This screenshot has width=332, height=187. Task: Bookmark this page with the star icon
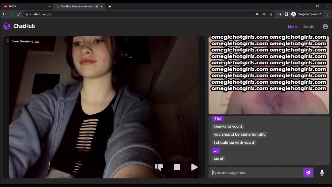point(271,14)
